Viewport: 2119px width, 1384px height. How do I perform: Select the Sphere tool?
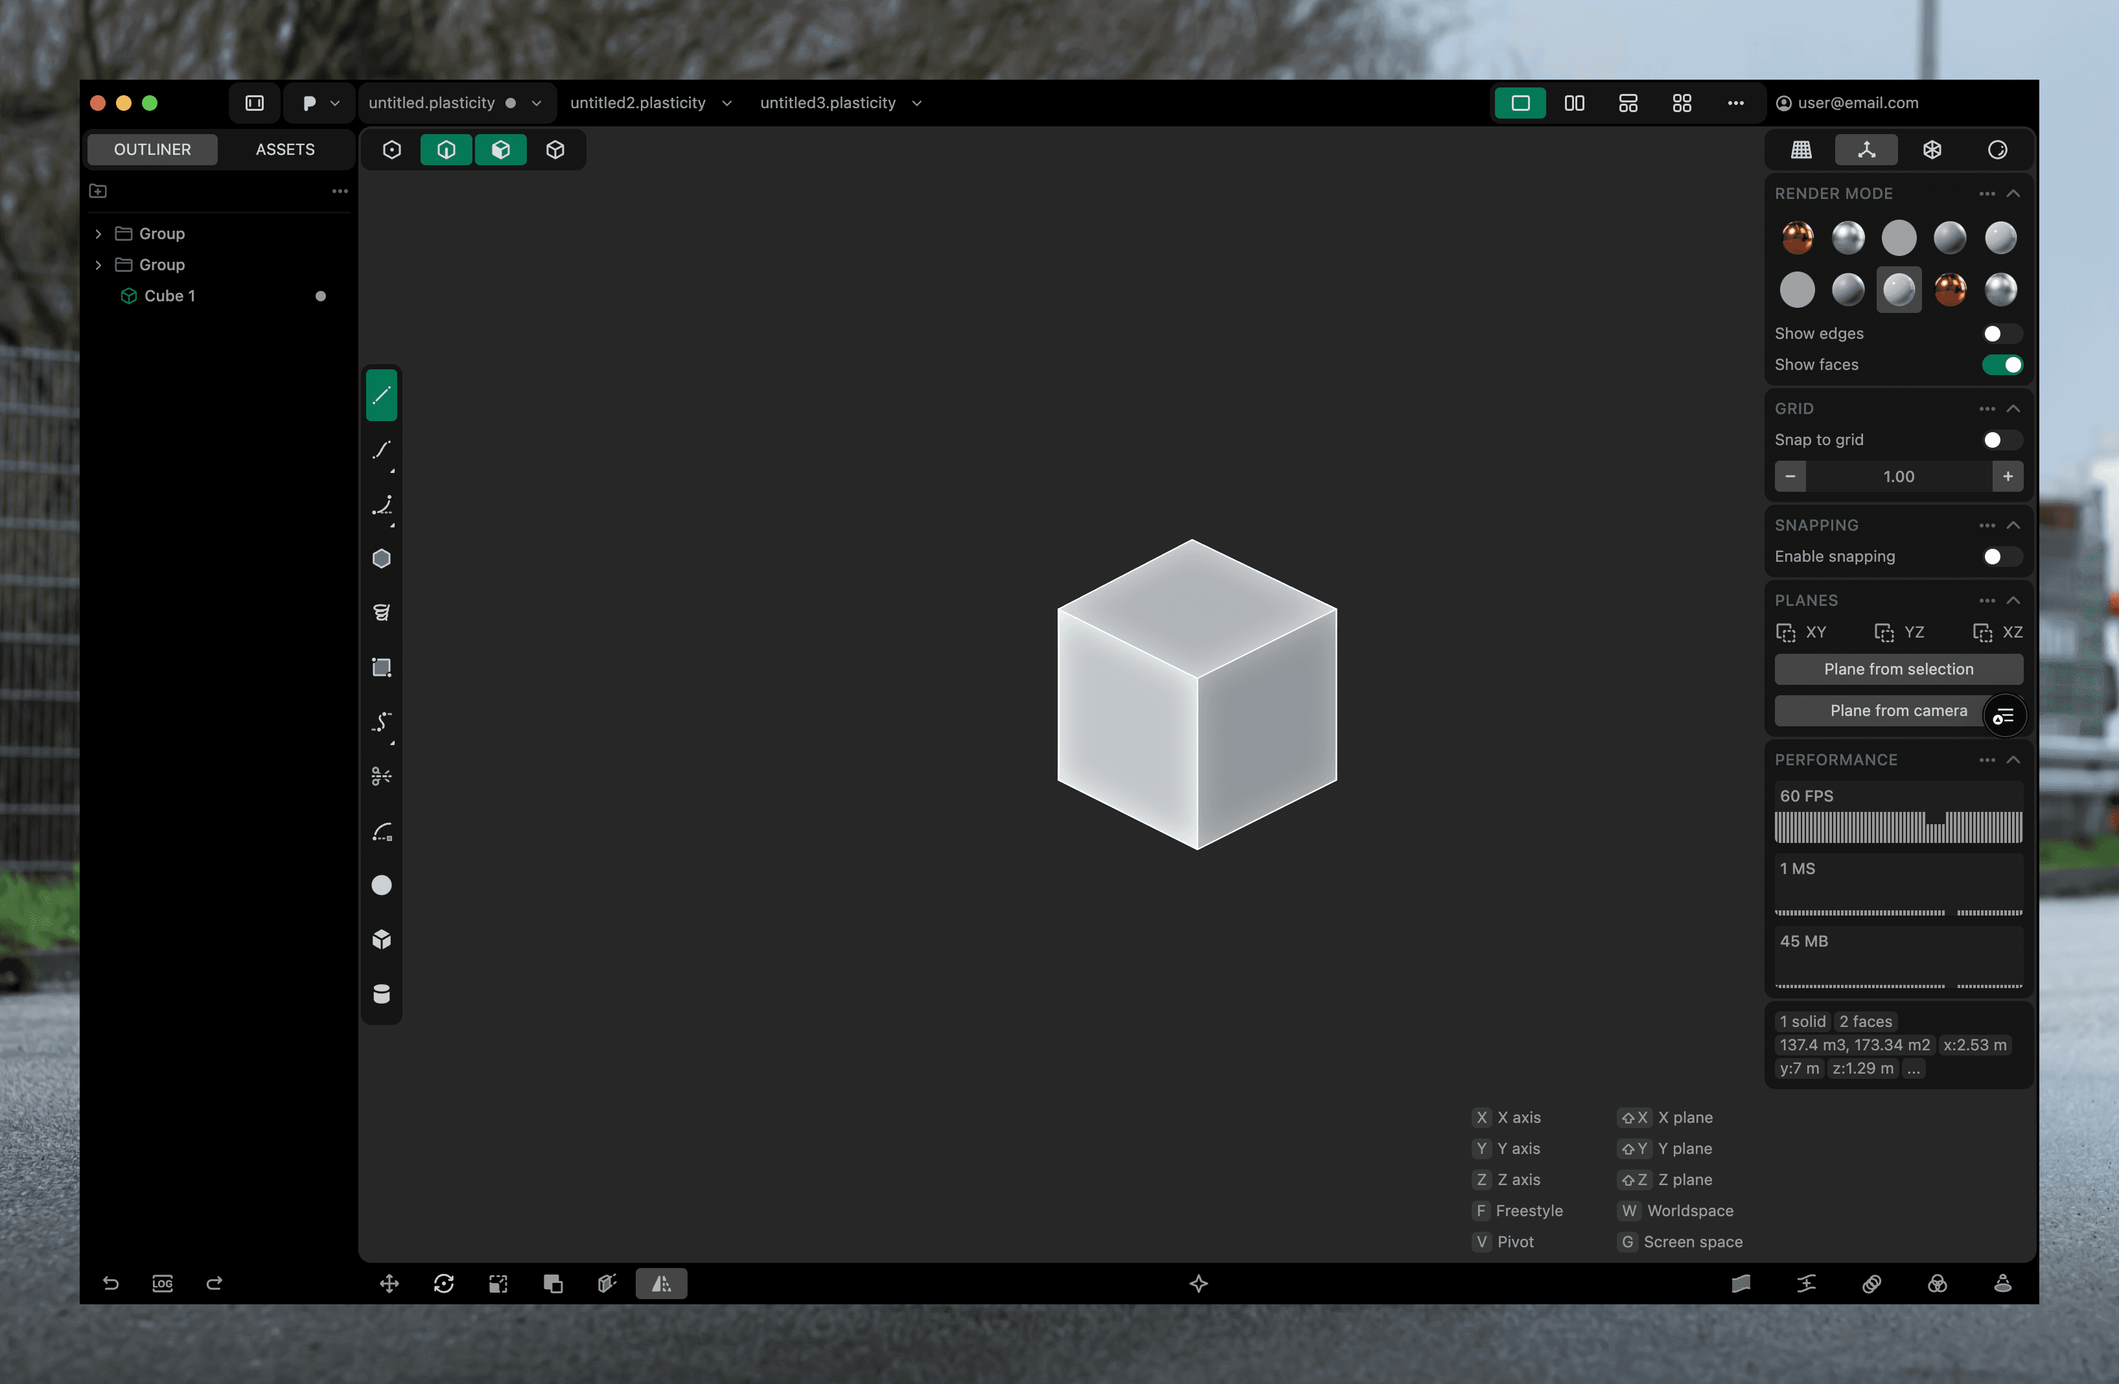click(x=381, y=884)
